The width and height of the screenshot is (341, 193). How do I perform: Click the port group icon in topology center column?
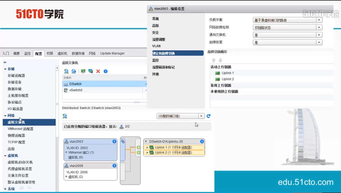[x=123, y=141]
